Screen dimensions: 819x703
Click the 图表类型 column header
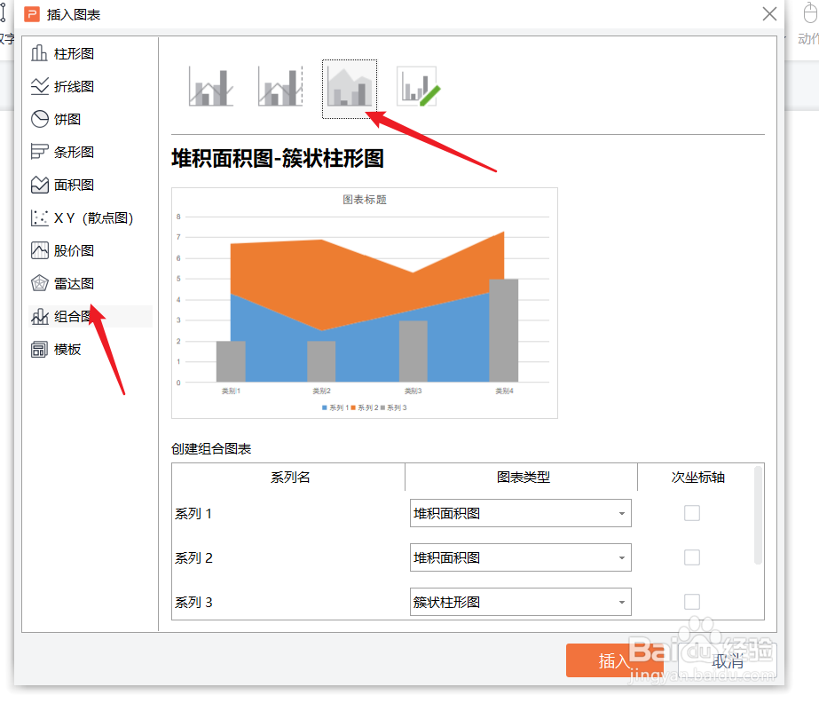[523, 478]
